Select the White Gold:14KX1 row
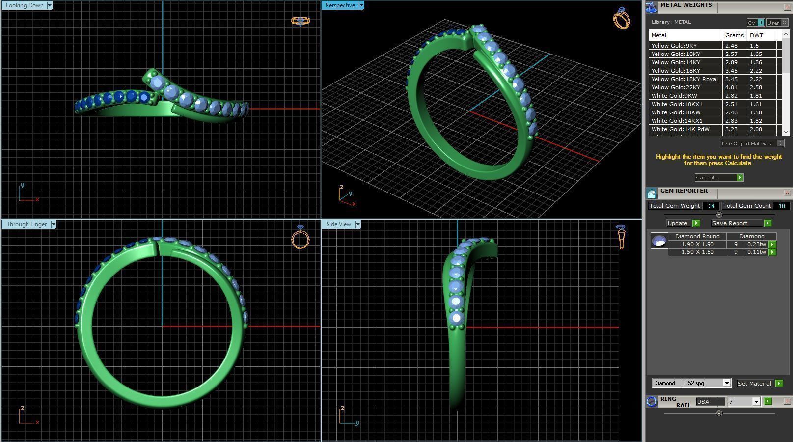The width and height of the screenshot is (793, 442). point(715,121)
